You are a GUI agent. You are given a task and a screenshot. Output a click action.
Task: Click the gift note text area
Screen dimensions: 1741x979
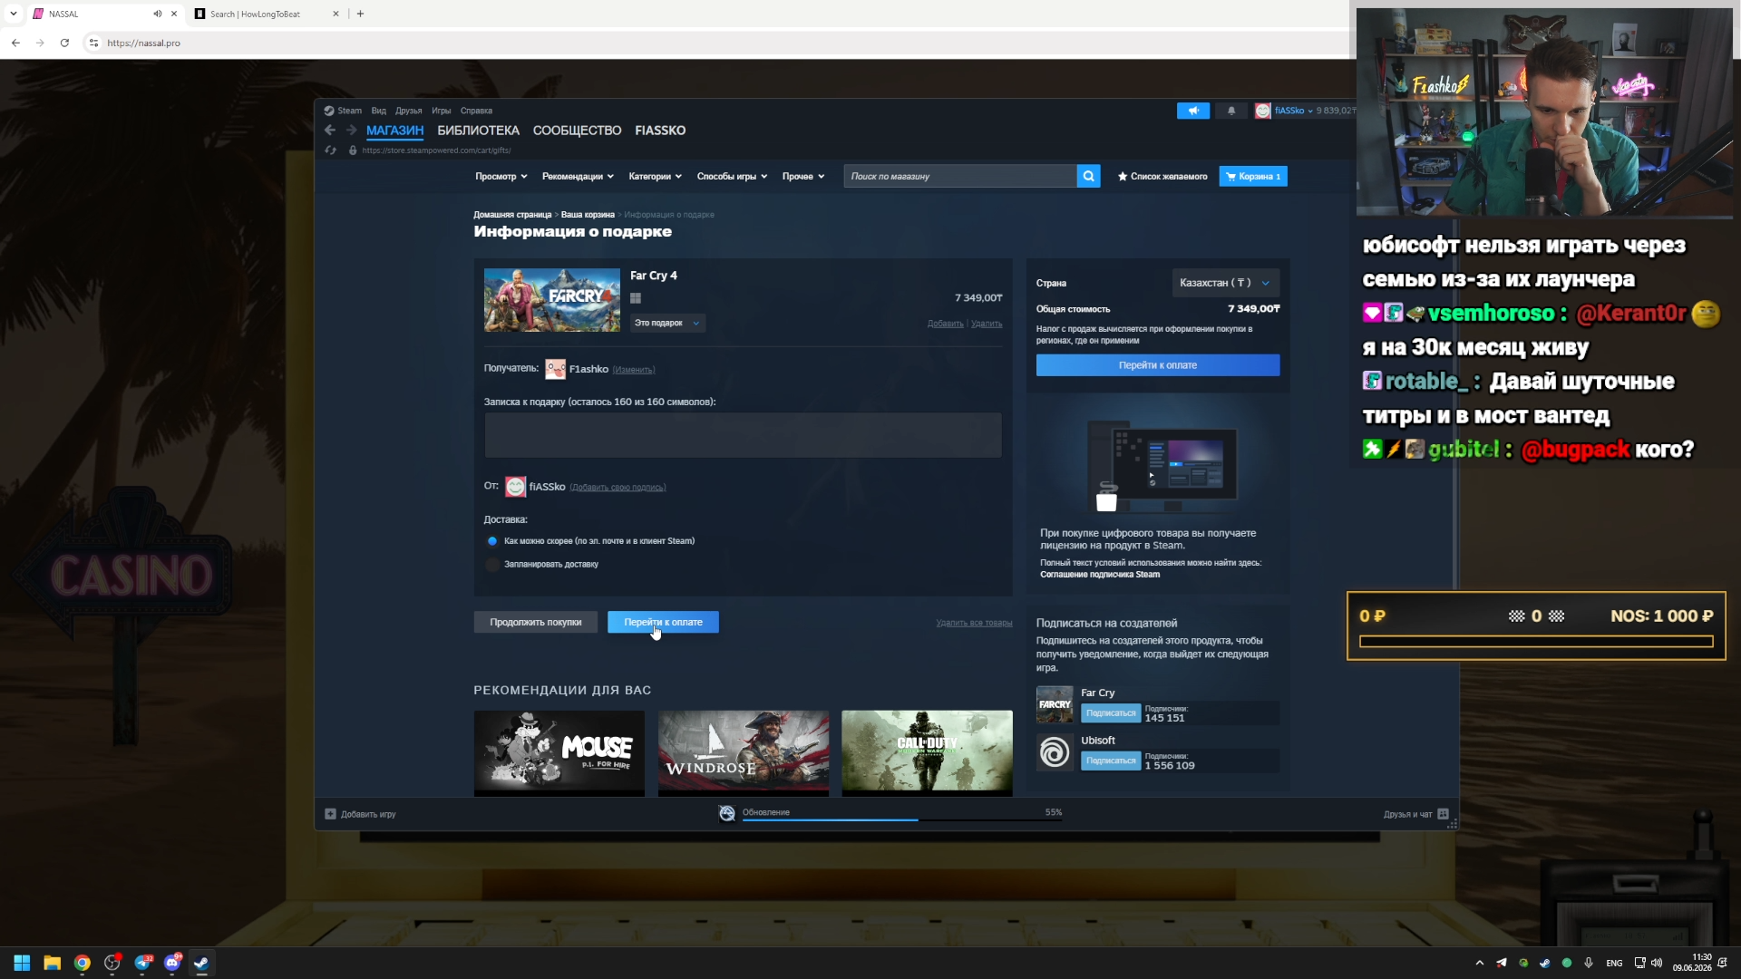pyautogui.click(x=743, y=435)
